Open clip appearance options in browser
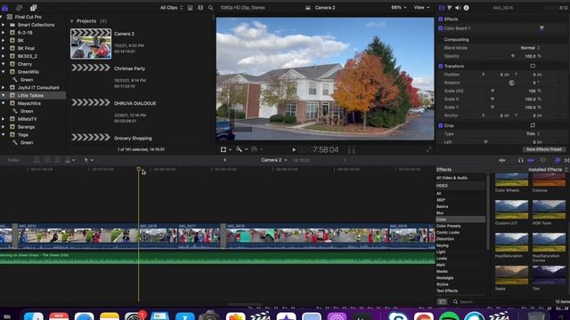 [x=200, y=8]
